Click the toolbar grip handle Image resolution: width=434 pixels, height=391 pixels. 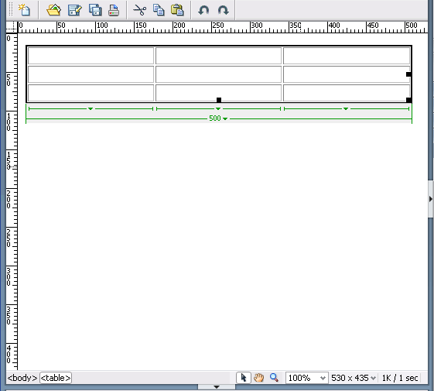11,9
